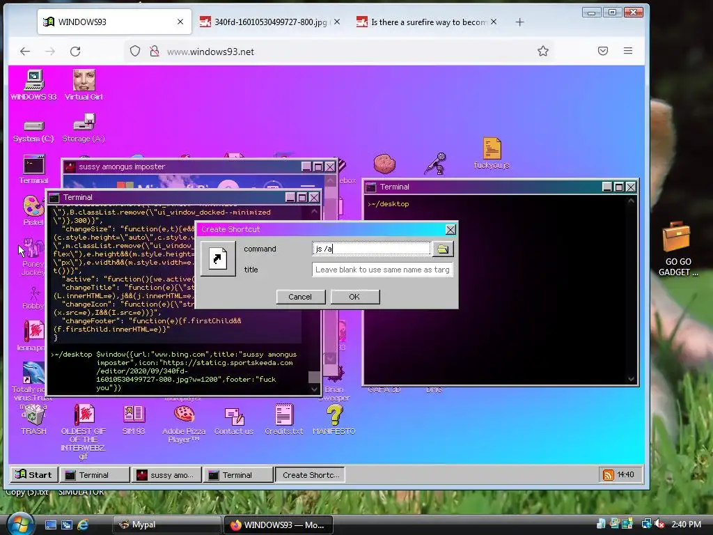
Task: Open the microphone desktop icon
Action: click(436, 164)
